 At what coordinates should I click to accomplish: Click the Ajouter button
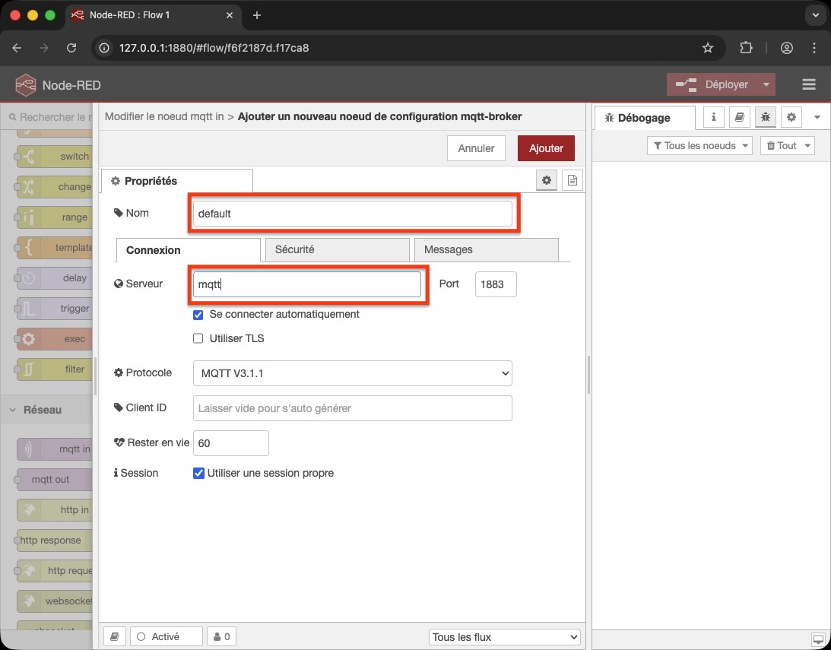pyautogui.click(x=545, y=148)
